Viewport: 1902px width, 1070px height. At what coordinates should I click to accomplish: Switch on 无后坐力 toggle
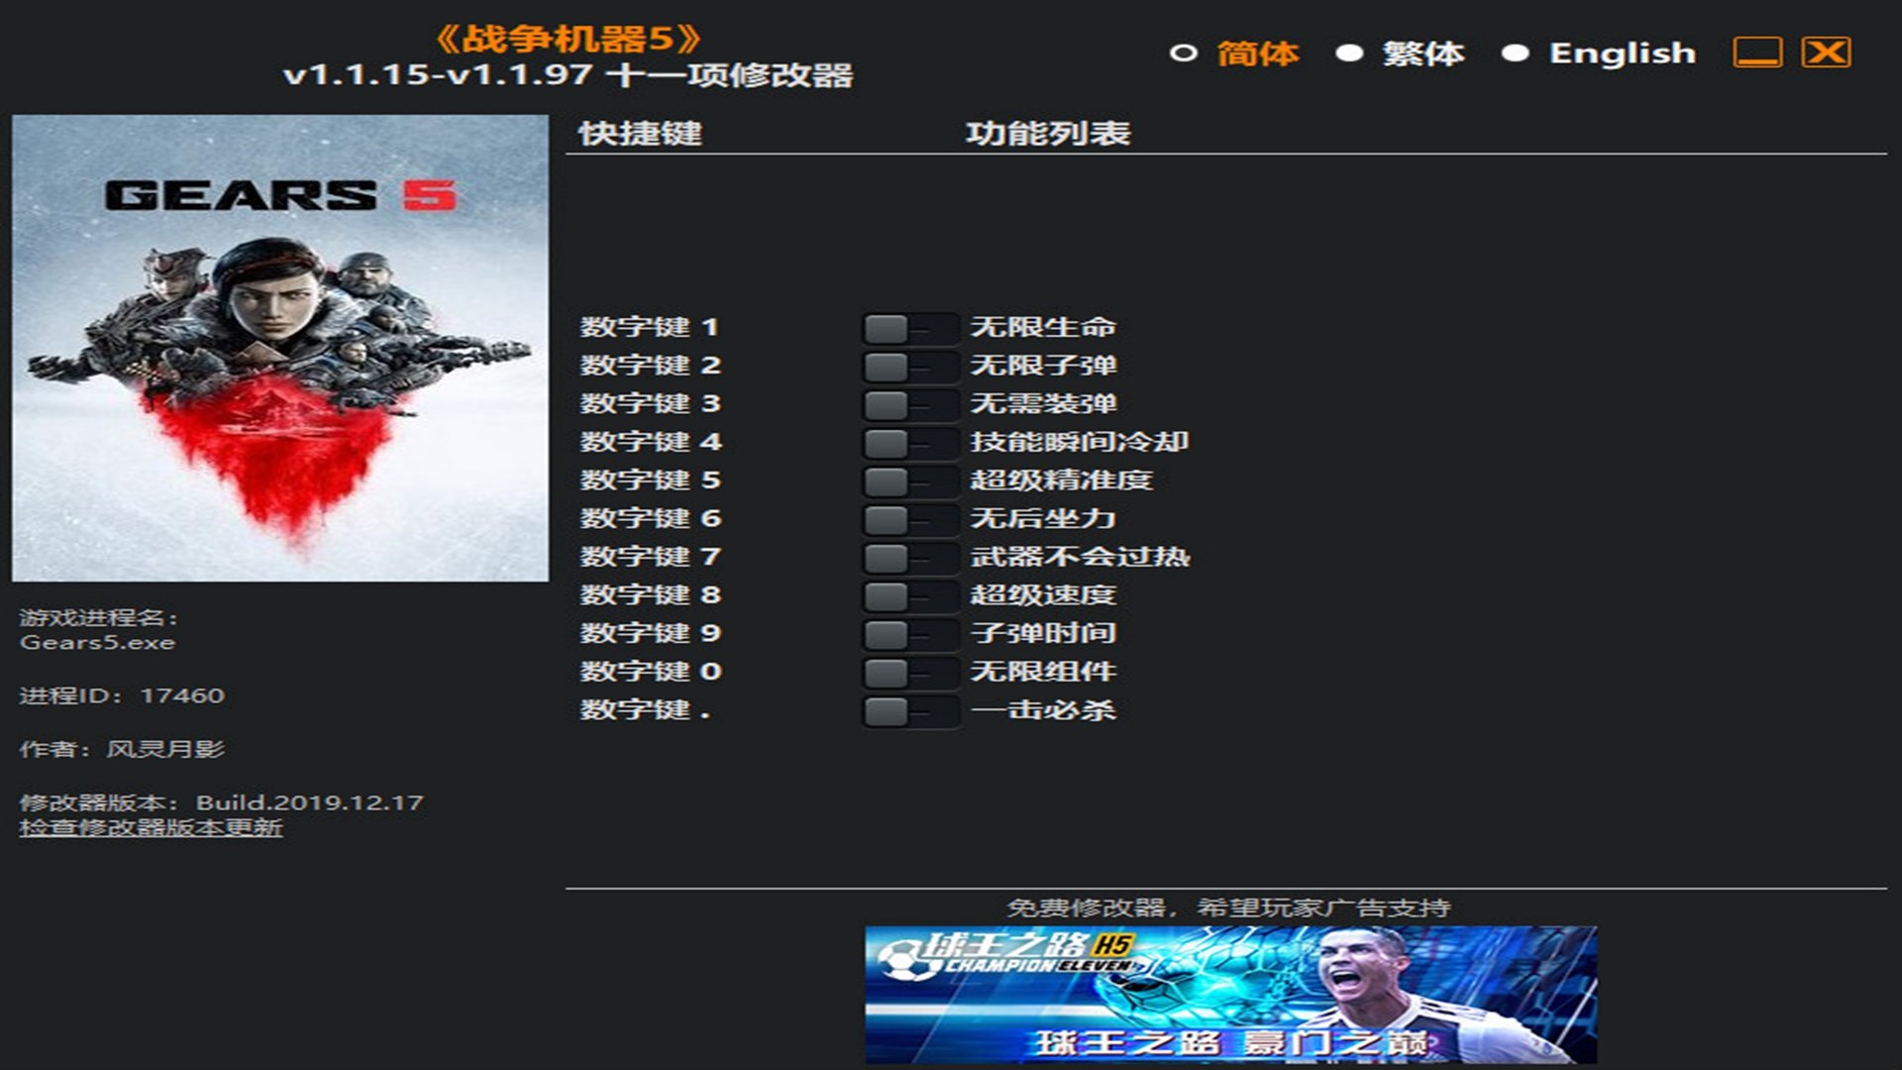click(x=910, y=520)
